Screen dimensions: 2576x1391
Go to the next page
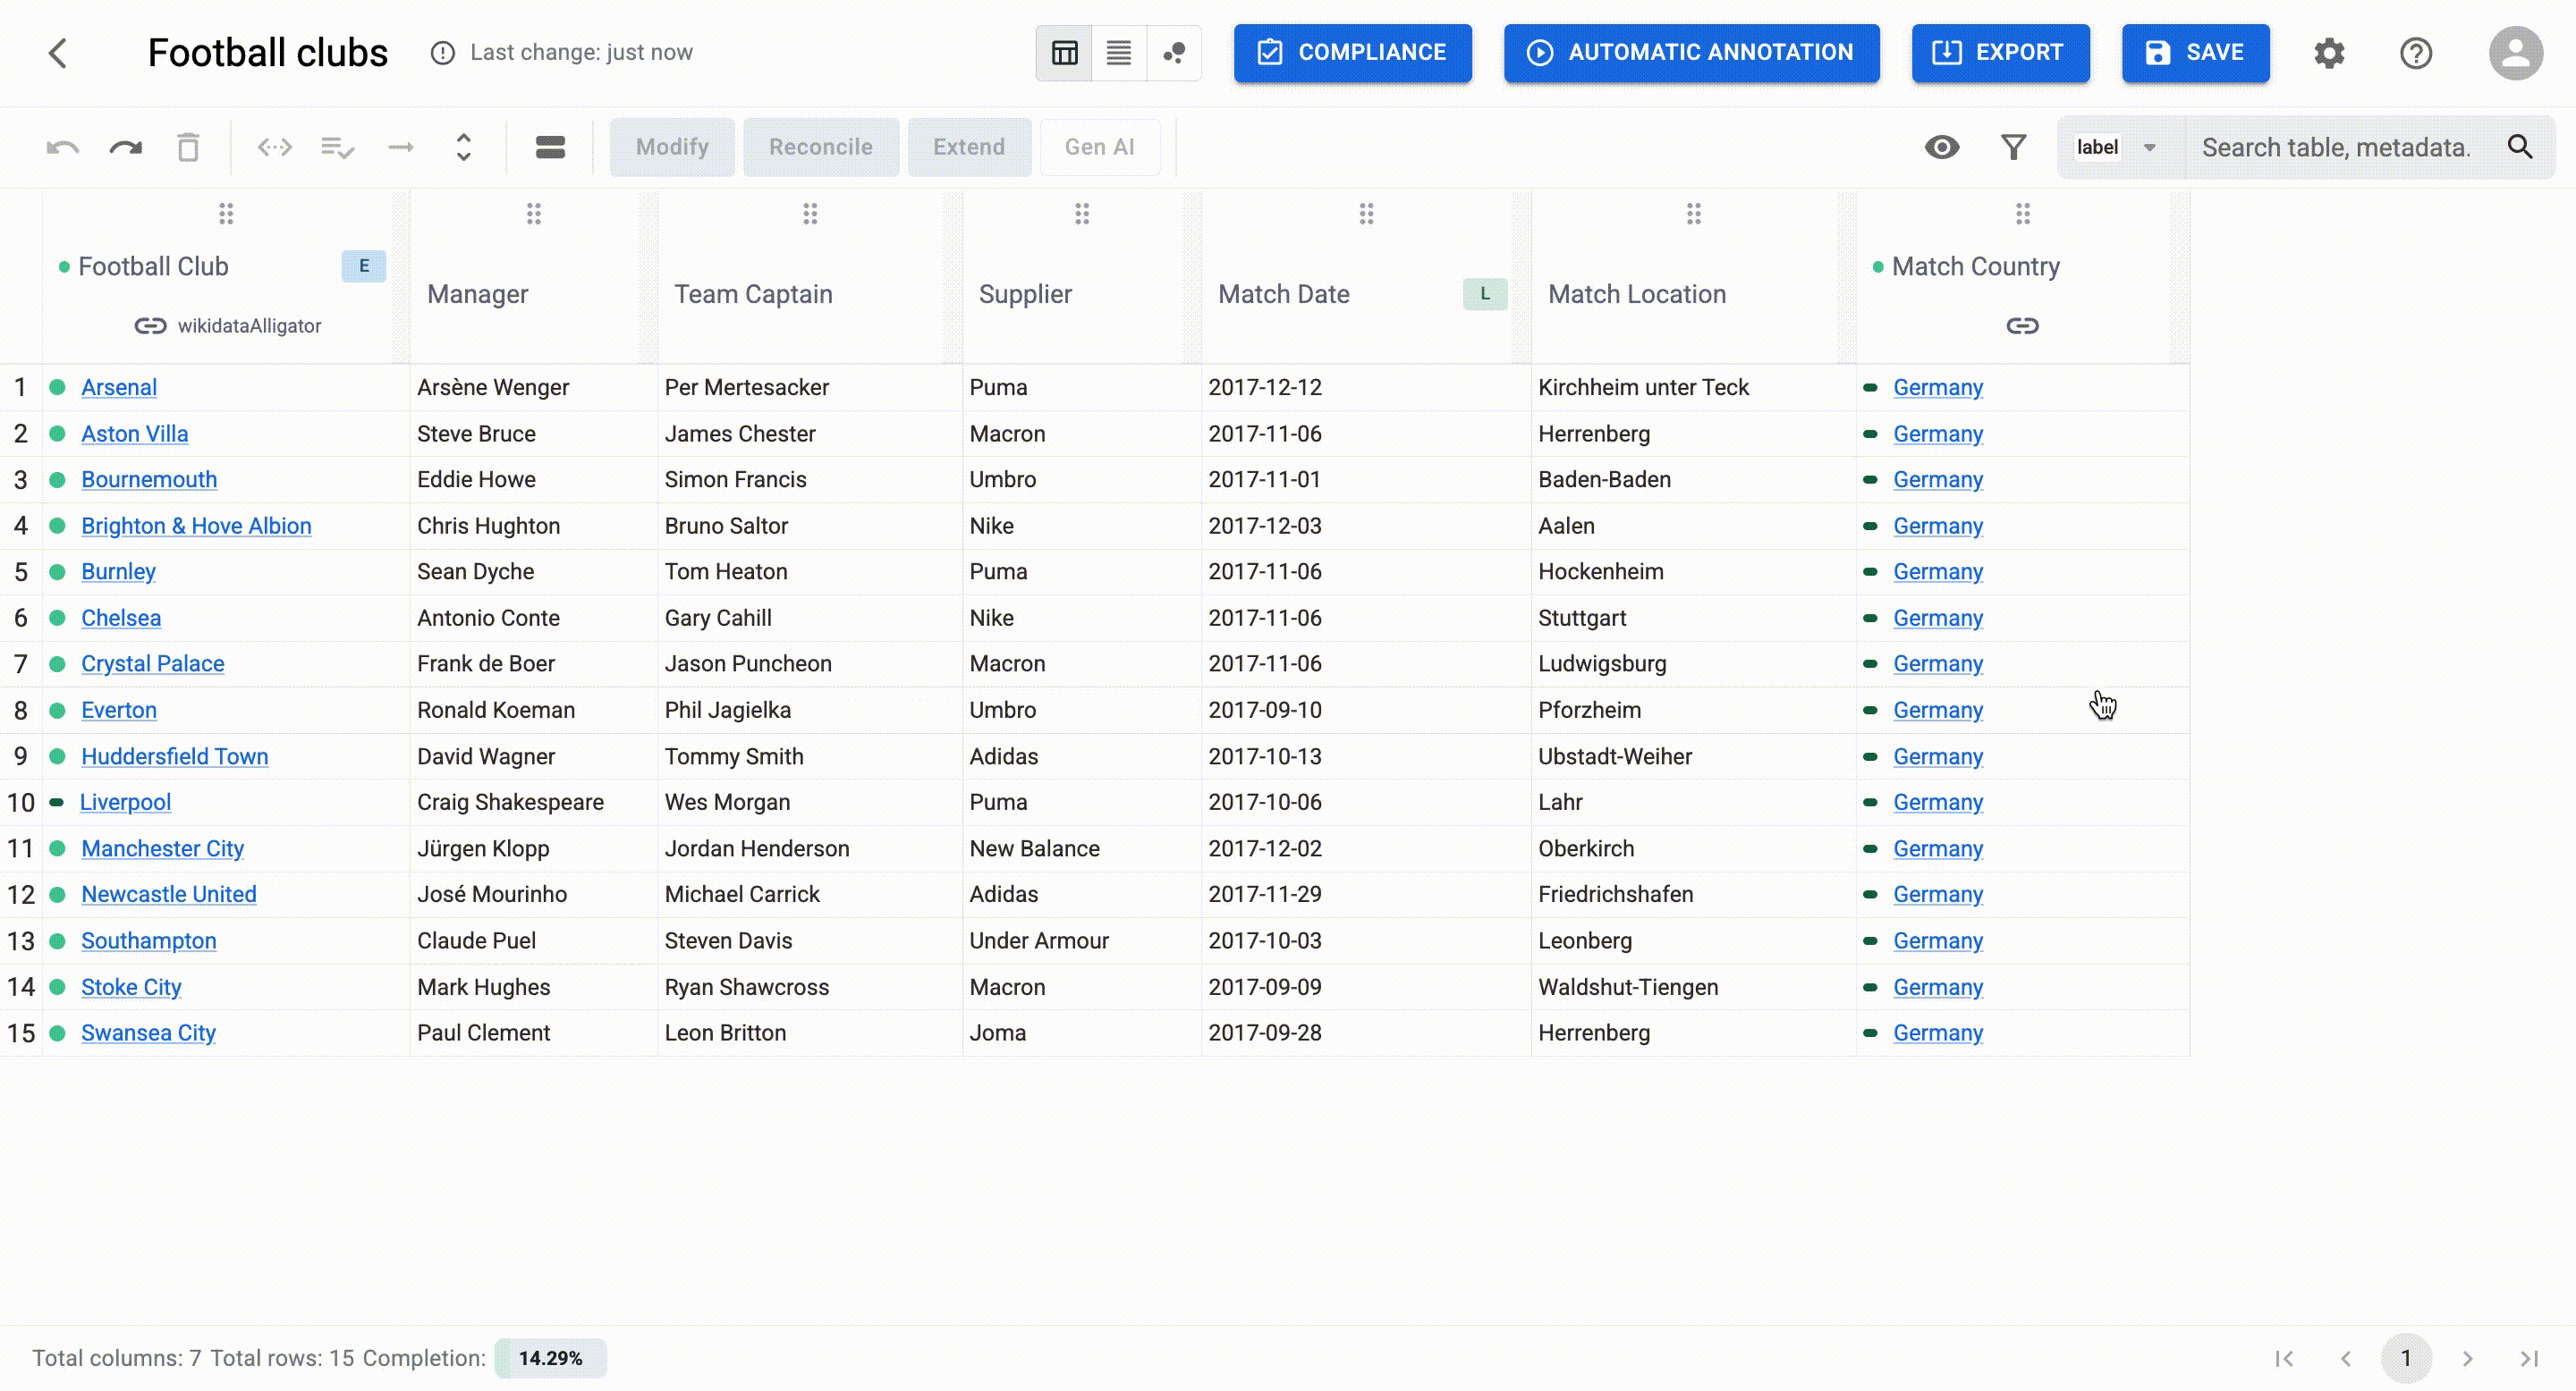[x=2467, y=1358]
